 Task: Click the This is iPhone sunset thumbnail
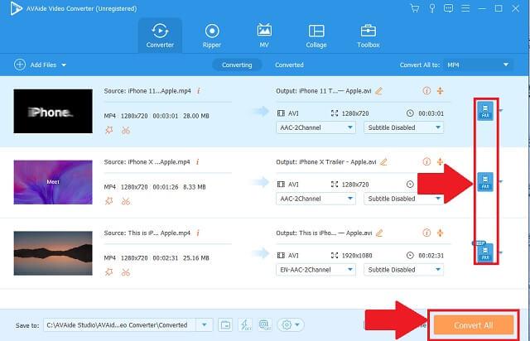click(x=53, y=253)
